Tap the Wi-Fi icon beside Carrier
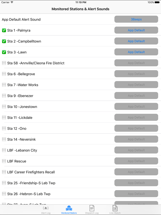Screen dimensions: 161x215 point(12,2)
